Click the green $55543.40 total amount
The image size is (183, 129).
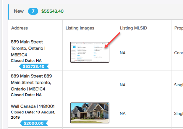(53, 11)
